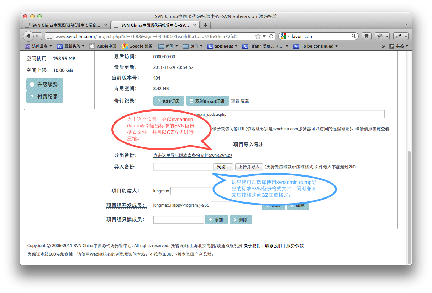
Task: Open the Google search engine selector
Action: pos(285,36)
